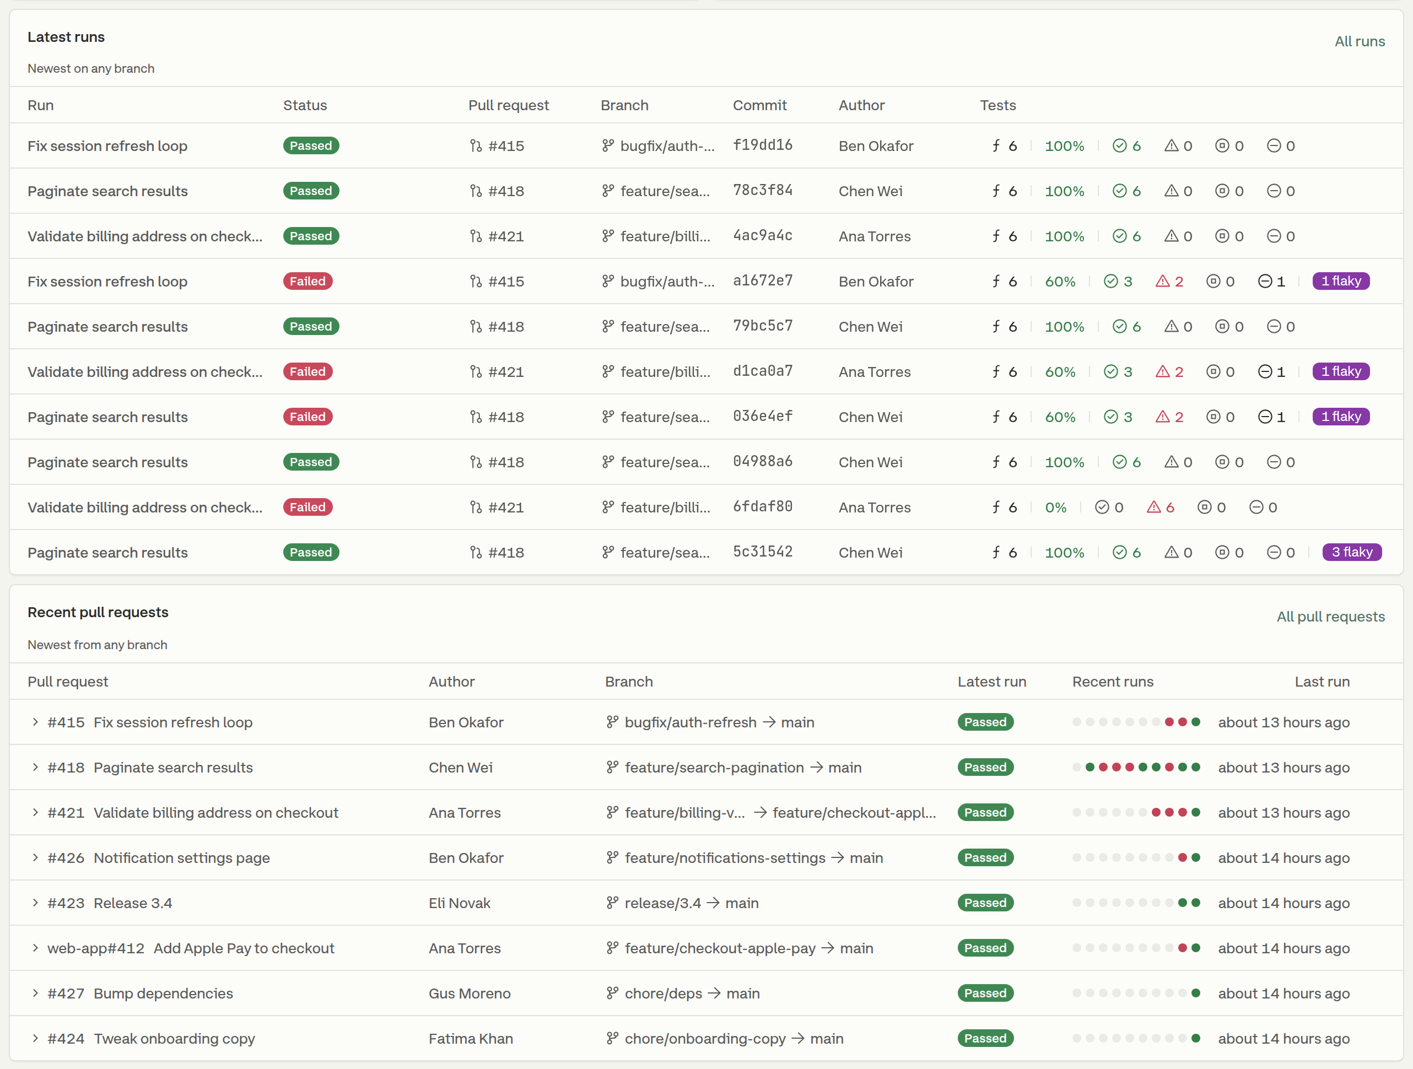1413x1069 pixels.
Task: Click Author column header in Latest runs
Action: pos(861,105)
